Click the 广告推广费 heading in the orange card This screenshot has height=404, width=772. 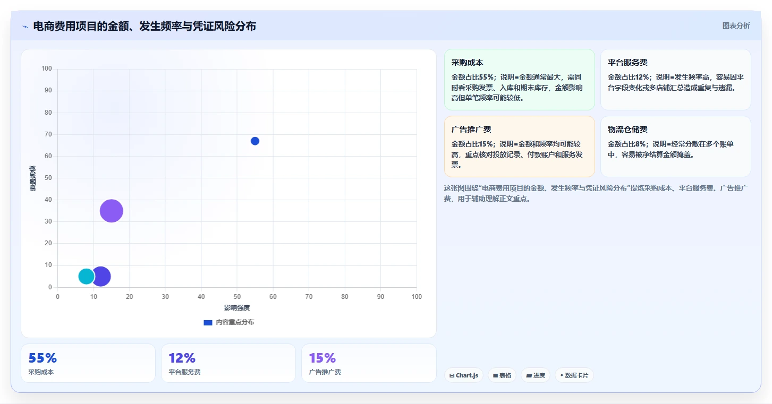pyautogui.click(x=471, y=130)
